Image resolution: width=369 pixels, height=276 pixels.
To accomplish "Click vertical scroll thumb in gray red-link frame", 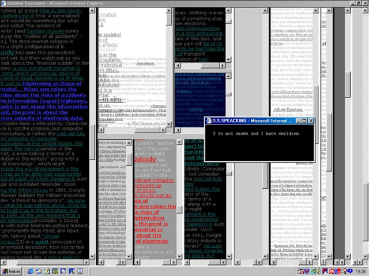I will coord(179,210).
